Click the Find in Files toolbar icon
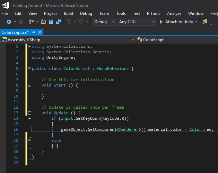The height and width of the screenshot is (173, 218). click(205, 22)
